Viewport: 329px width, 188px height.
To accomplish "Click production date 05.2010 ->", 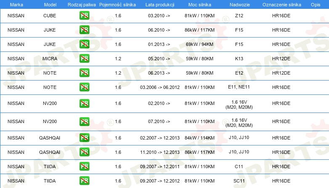I will pyautogui.click(x=159, y=59).
